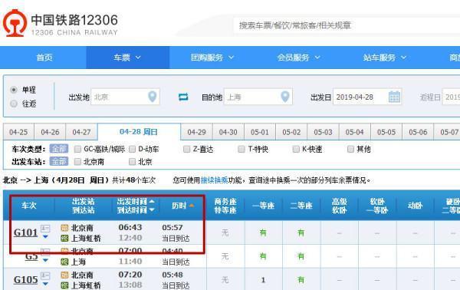Image resolution: width=460 pixels, height=290 pixels.
Task: Select the 05-03 date tab
Action: point(323,132)
